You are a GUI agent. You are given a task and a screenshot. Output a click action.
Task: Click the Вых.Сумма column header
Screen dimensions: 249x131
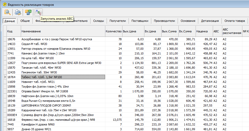click(170, 31)
